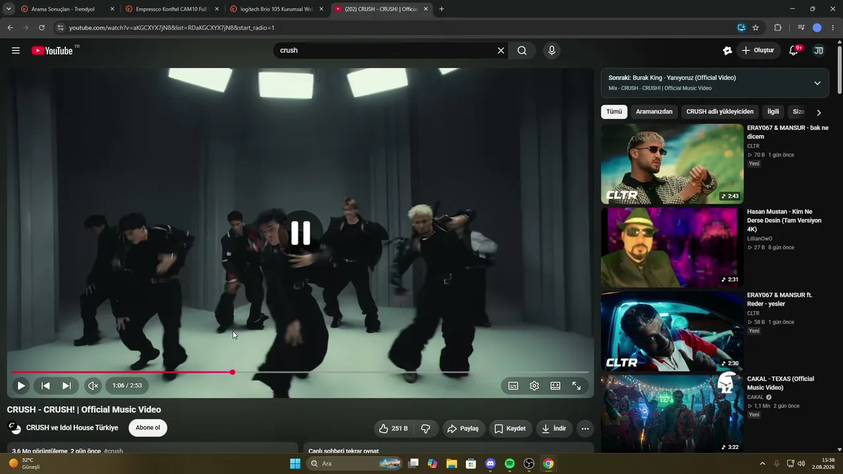Open the player settings gear

pos(534,386)
